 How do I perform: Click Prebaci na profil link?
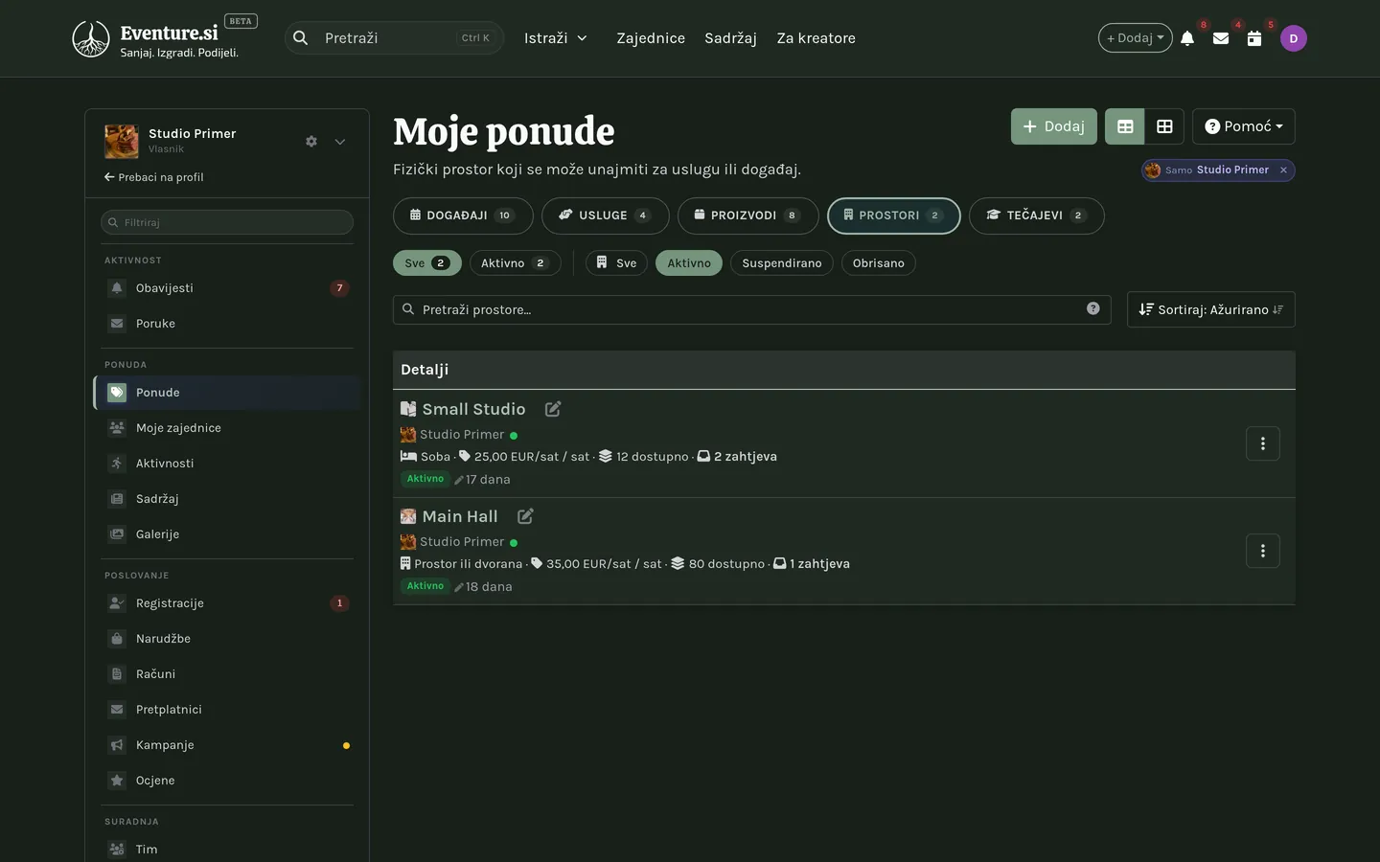click(x=154, y=177)
